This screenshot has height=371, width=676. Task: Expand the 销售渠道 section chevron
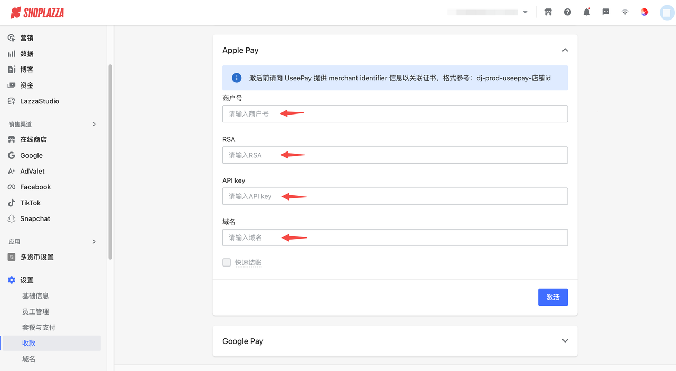point(94,124)
